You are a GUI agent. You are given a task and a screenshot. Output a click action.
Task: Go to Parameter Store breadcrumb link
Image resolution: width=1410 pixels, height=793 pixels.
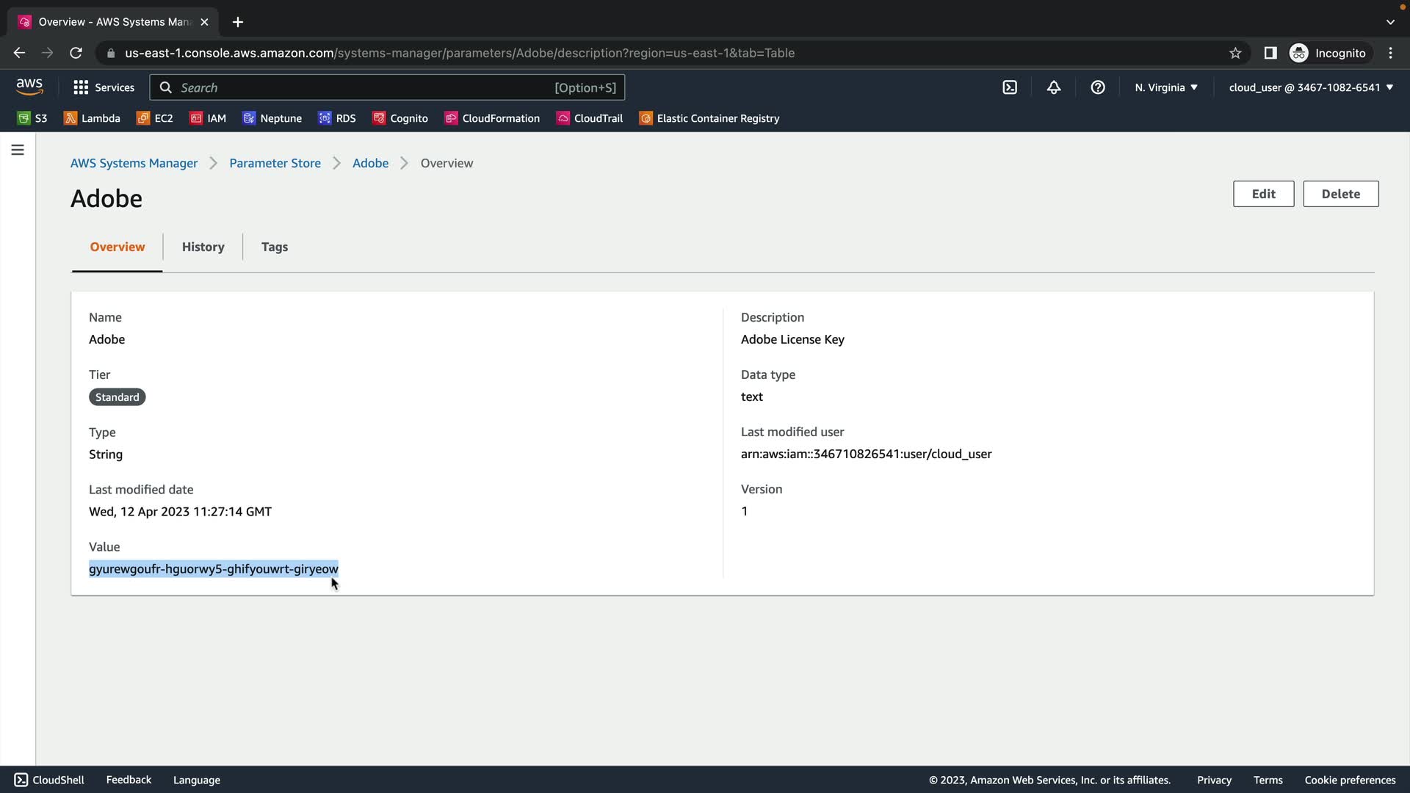275,163
